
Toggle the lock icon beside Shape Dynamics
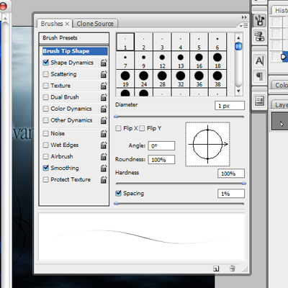point(104,63)
